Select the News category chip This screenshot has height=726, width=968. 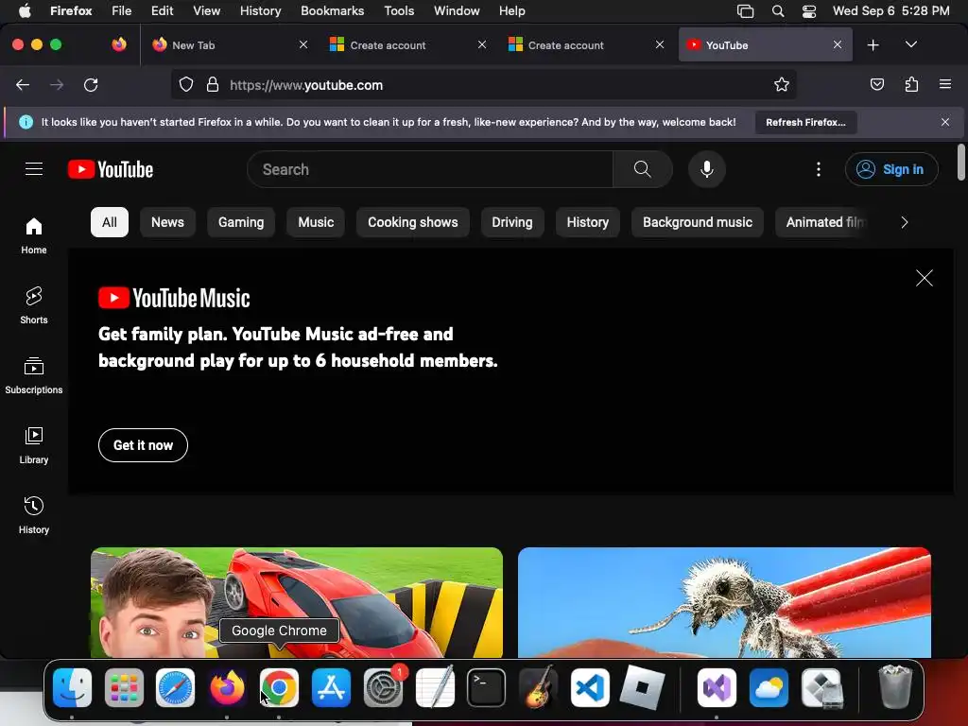click(167, 222)
